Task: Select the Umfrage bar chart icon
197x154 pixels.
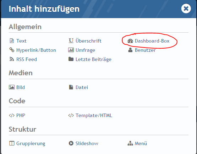Action: 71,50
